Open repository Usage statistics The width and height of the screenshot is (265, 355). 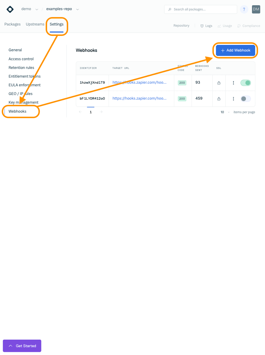pos(225,26)
